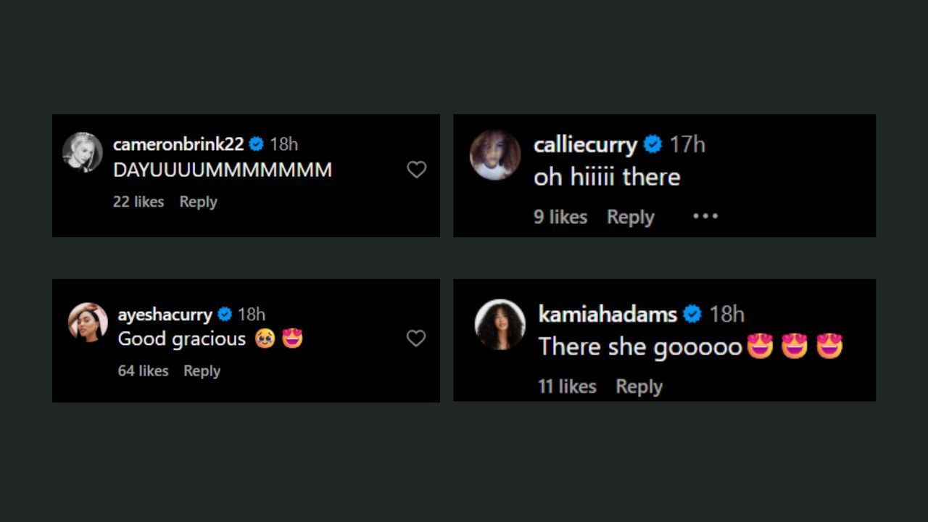This screenshot has width=928, height=522.
Task: Click cameronbrink22's verified badge
Action: 256,144
